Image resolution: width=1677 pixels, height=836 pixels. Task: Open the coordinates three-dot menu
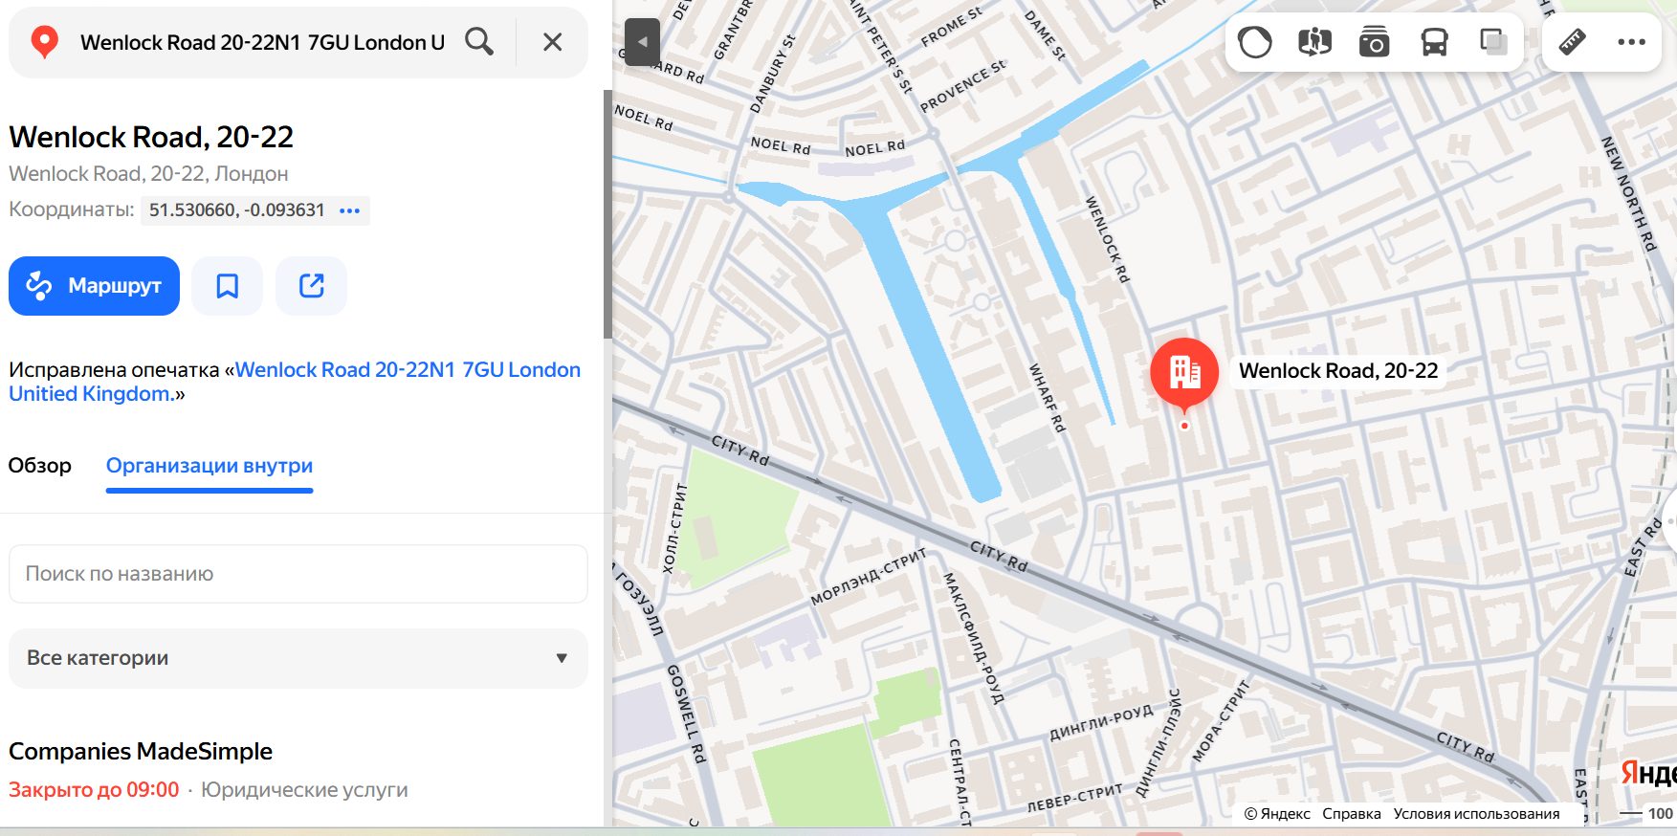(350, 210)
